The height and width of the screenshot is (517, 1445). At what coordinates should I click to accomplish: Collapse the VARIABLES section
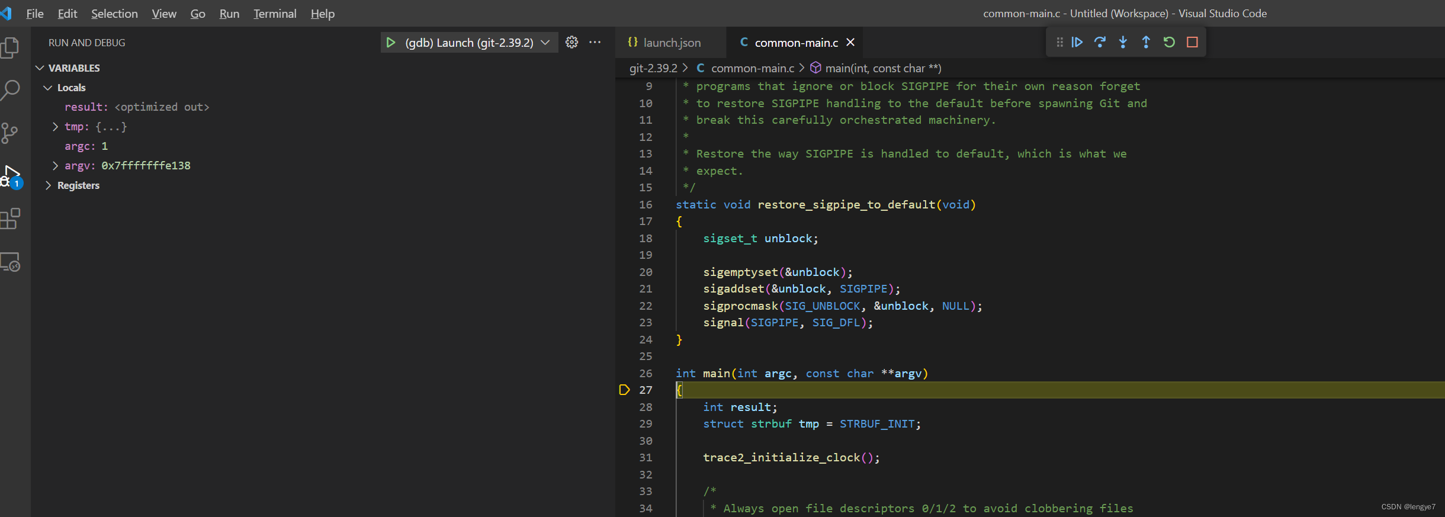(40, 68)
